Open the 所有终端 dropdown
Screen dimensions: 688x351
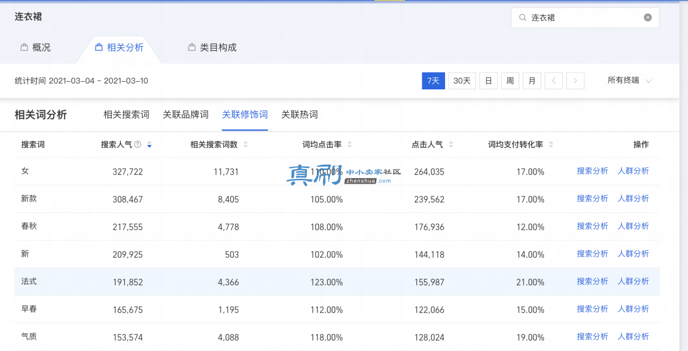629,81
